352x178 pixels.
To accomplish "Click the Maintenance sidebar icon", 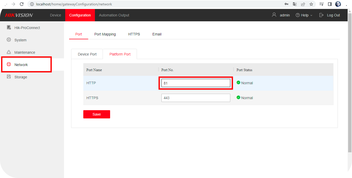I will [x=9, y=52].
